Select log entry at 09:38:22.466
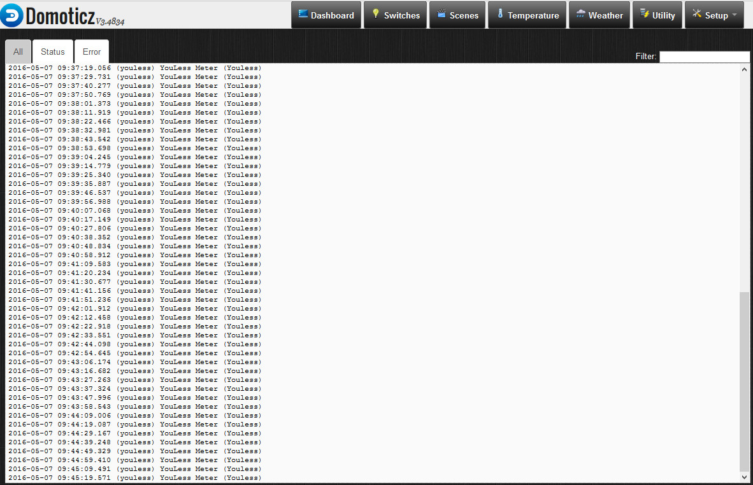The height and width of the screenshot is (485, 753). tap(135, 122)
